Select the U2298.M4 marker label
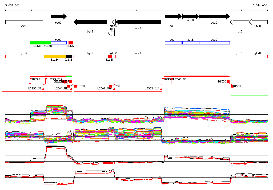 coord(35,89)
